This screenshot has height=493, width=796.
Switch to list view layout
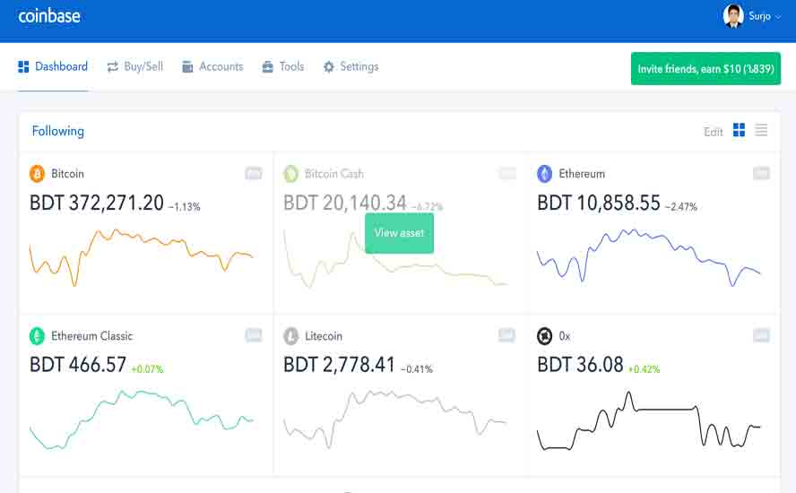coord(761,131)
